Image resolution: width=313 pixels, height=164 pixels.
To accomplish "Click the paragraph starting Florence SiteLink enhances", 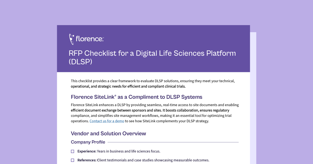I will pyautogui.click(x=155, y=113).
